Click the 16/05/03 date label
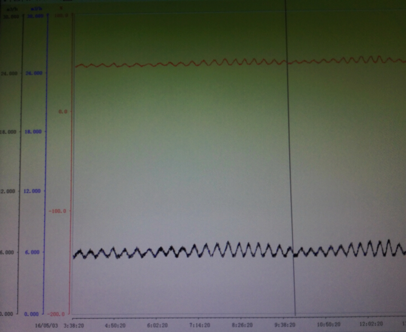Viewport: 406px width, 332px height. (x=46, y=325)
